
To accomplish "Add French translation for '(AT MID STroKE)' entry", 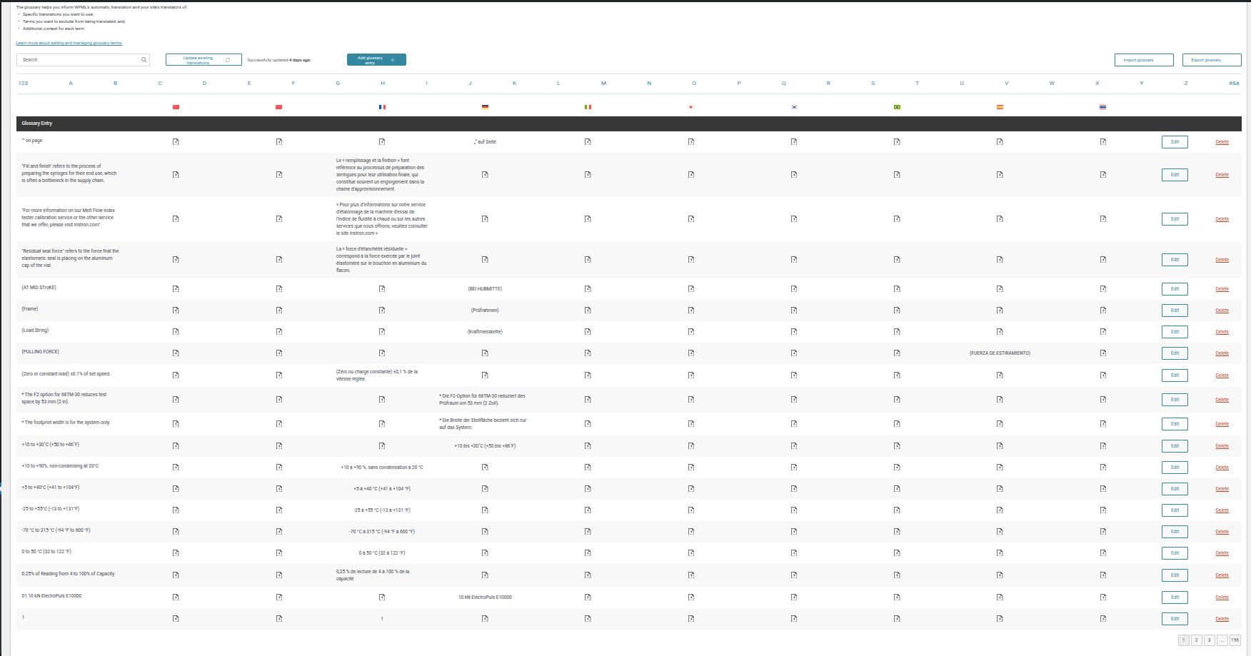I will pyautogui.click(x=382, y=289).
